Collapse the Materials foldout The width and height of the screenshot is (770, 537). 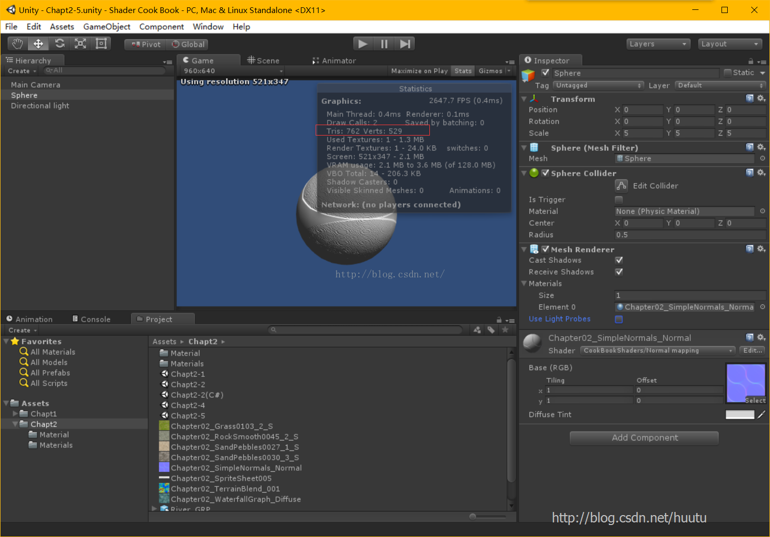click(524, 284)
